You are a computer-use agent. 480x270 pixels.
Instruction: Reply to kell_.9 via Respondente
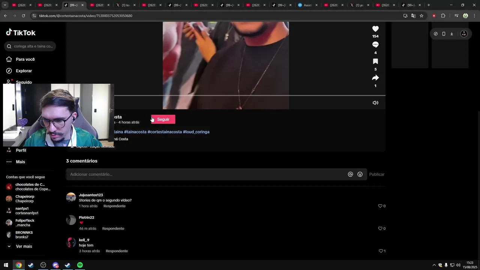[x=117, y=251]
